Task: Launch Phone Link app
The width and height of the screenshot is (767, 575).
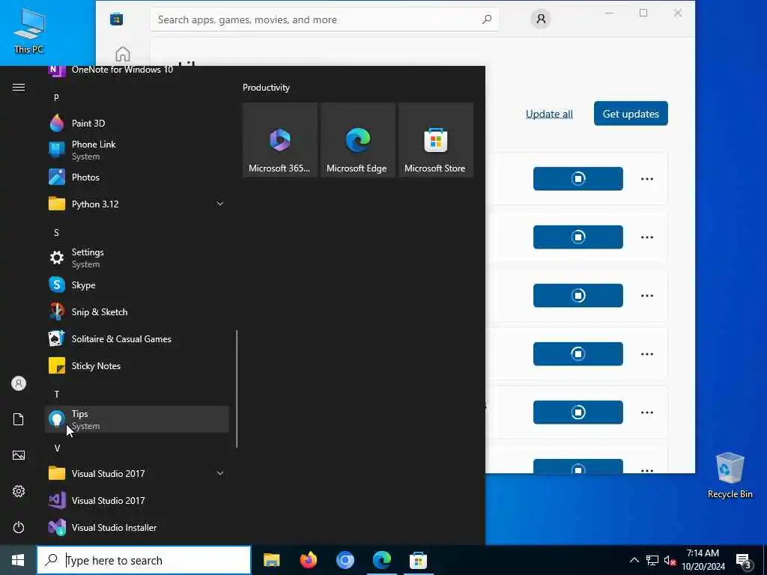Action: [137, 150]
